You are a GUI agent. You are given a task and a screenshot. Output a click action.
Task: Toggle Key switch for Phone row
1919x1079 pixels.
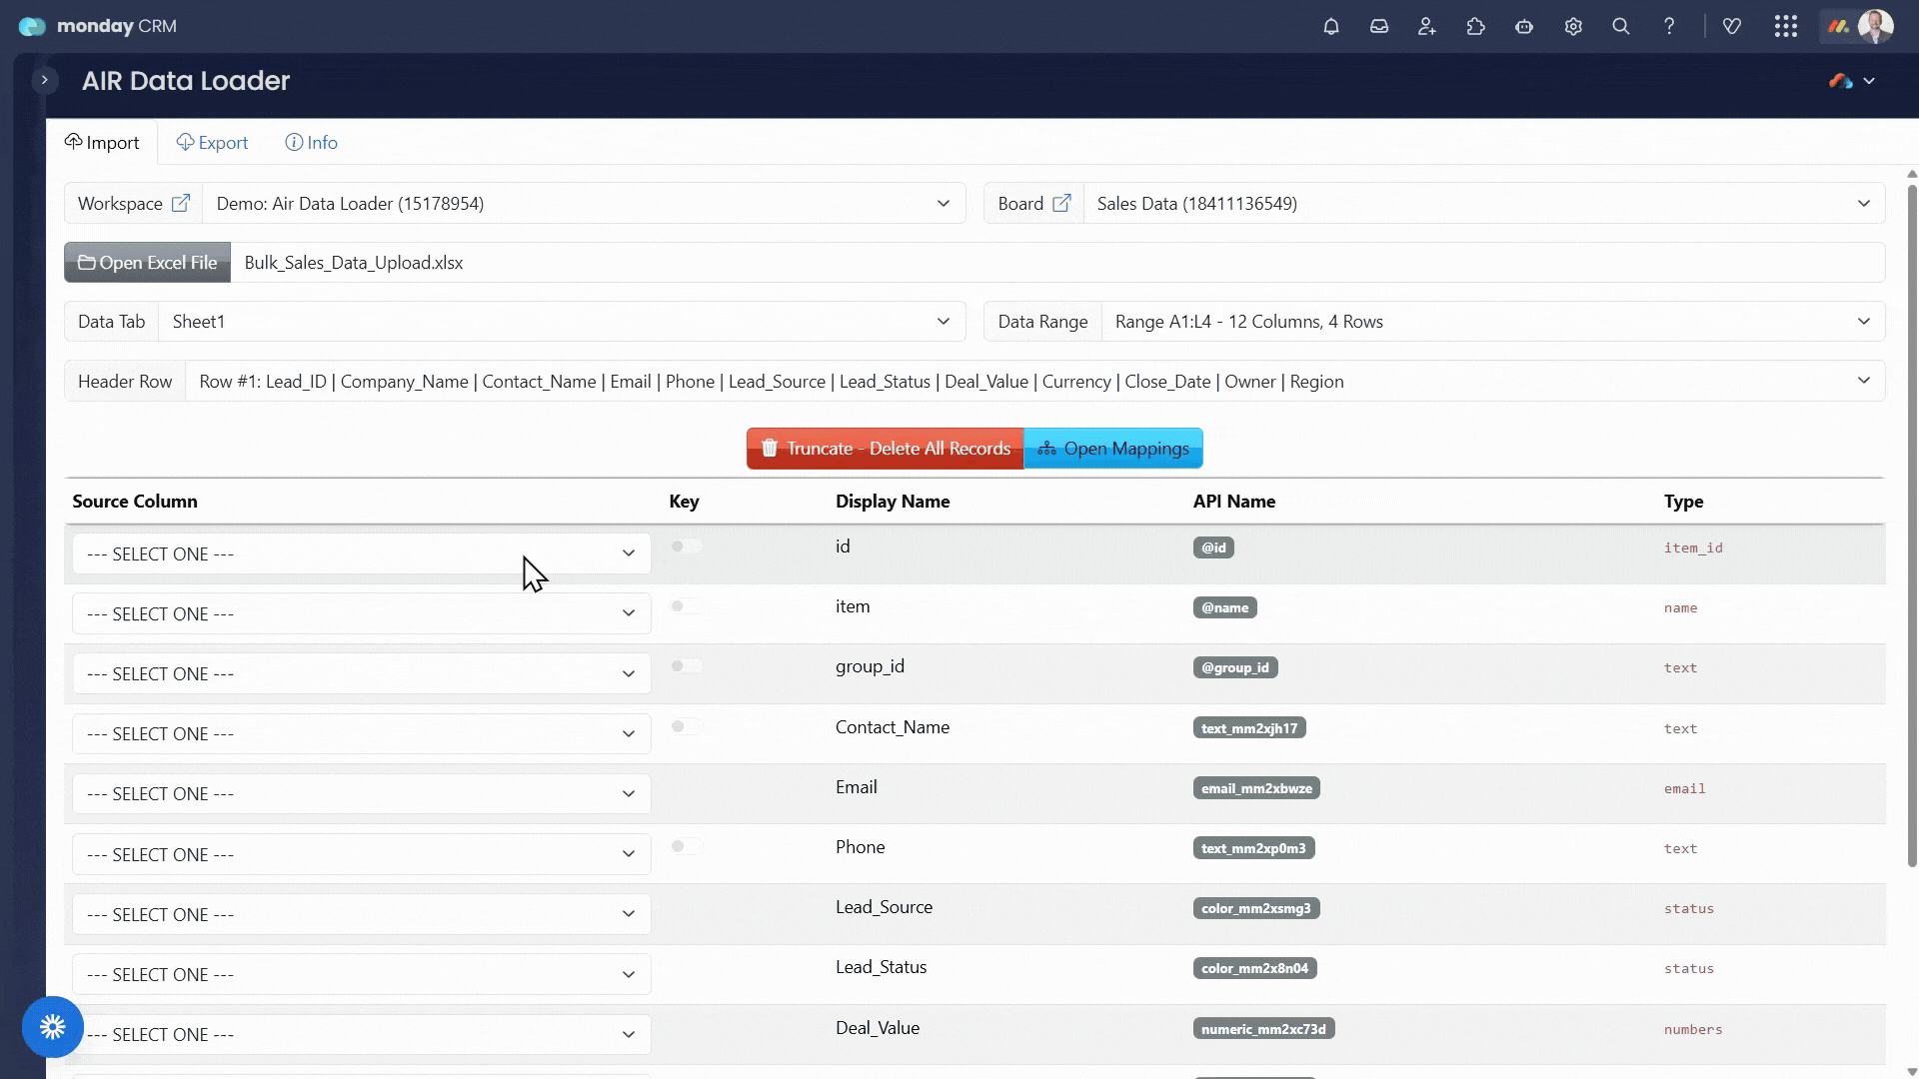[687, 846]
